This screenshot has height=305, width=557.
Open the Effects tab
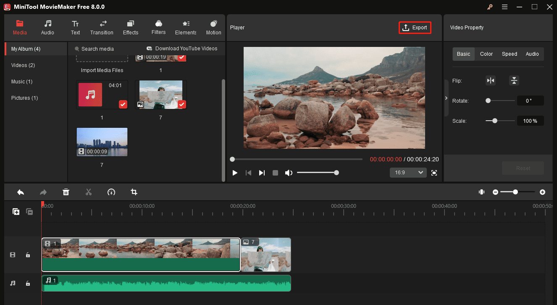131,28
